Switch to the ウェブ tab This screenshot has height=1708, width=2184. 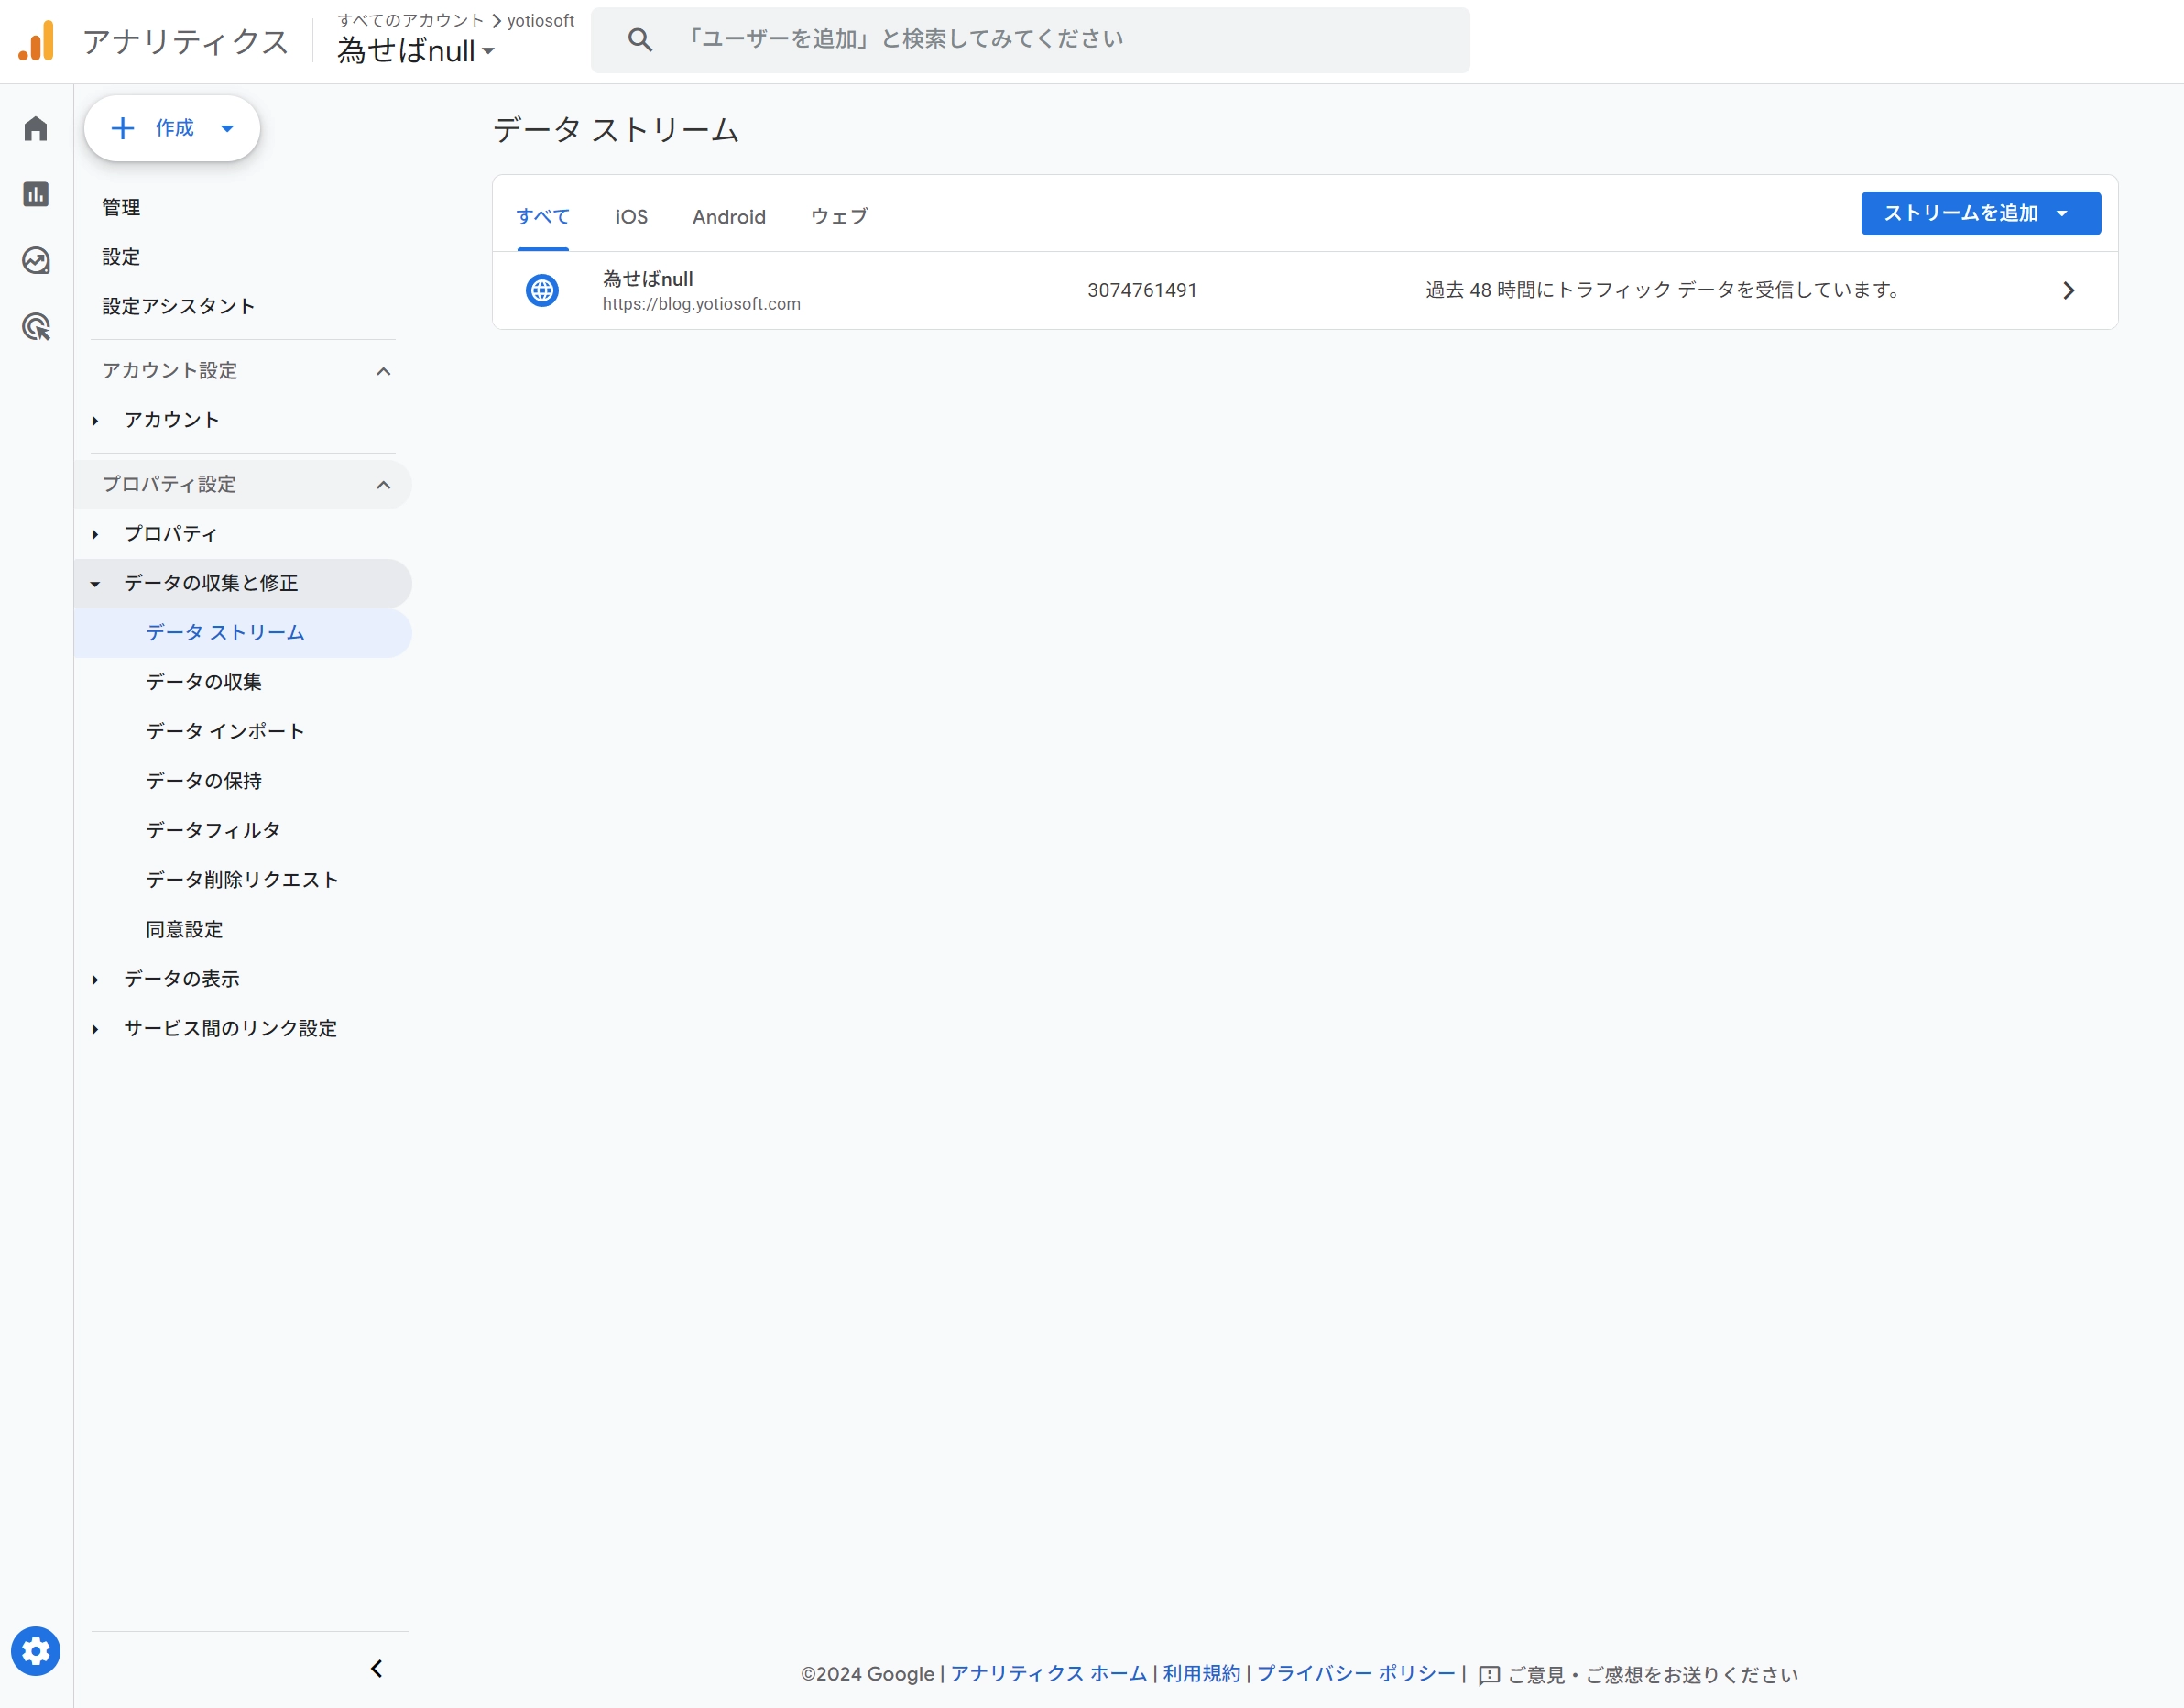pos(839,217)
